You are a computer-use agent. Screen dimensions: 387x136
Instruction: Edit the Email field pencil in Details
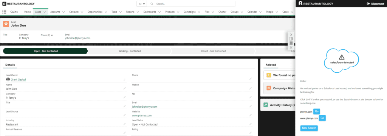(x=251, y=106)
